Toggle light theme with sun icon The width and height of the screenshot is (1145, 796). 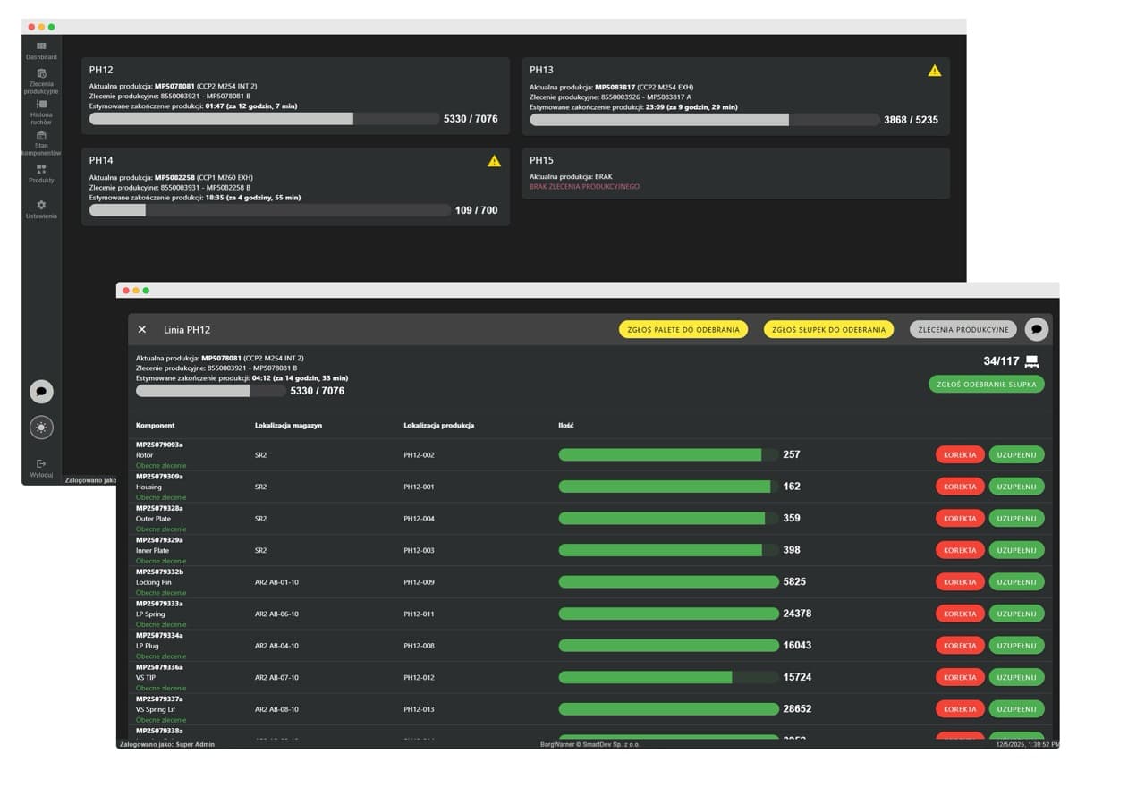pyautogui.click(x=41, y=428)
